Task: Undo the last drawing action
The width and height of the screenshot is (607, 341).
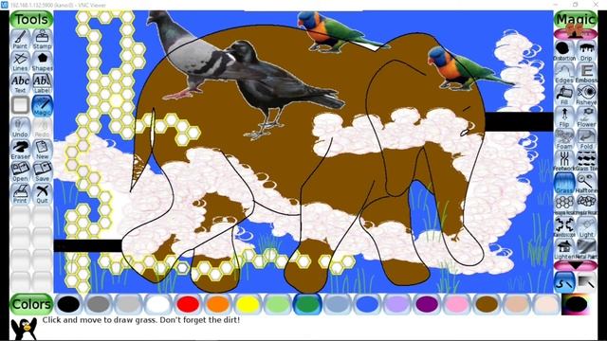Action: tap(20, 128)
